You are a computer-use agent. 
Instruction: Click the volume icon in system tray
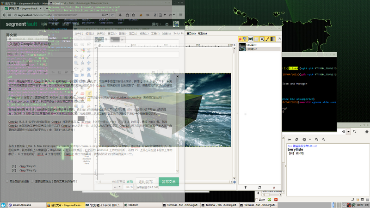(x=367, y=205)
